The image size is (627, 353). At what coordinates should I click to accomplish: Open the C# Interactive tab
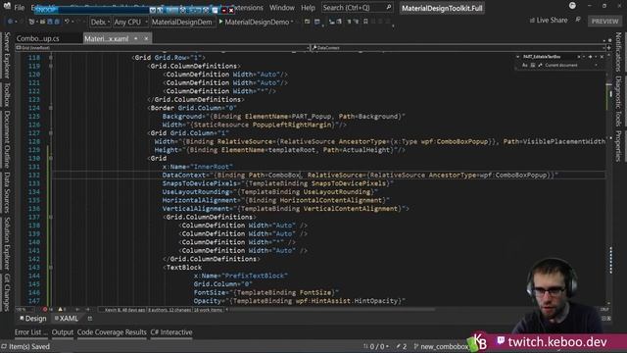click(x=171, y=332)
